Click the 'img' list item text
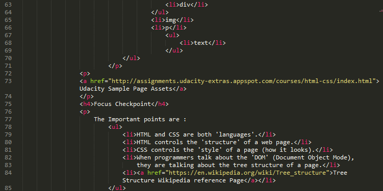383x191 pixels. (170, 20)
